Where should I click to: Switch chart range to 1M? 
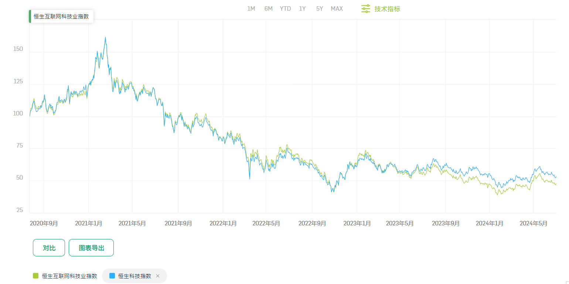coord(251,8)
